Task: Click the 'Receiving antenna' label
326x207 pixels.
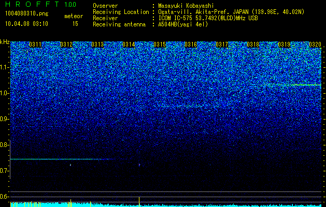Action: [119, 24]
